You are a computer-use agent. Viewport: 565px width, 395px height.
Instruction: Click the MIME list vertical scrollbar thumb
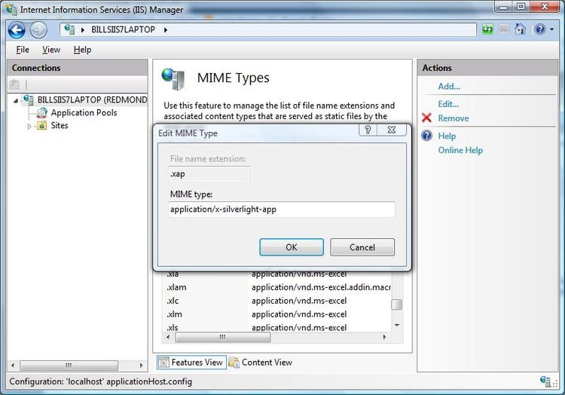click(397, 305)
